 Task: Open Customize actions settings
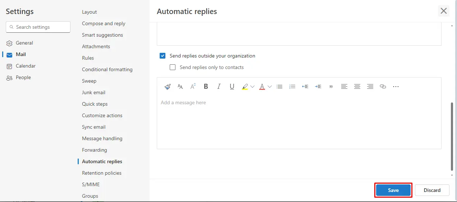click(x=102, y=115)
